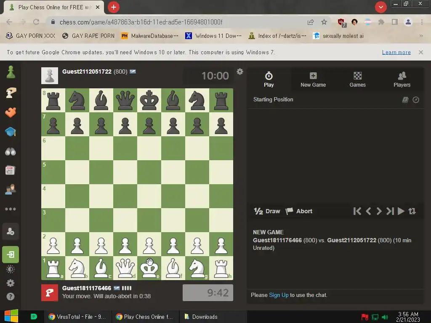Image resolution: width=431 pixels, height=323 pixels.
Task: Expand the overflow bookmarks chevron
Action: click(x=421, y=36)
